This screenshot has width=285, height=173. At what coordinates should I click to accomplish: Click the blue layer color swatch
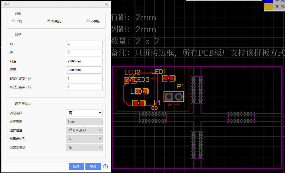[269, 2]
